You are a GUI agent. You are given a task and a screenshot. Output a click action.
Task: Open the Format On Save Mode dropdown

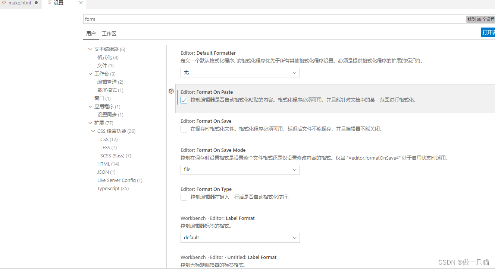tap(240, 169)
